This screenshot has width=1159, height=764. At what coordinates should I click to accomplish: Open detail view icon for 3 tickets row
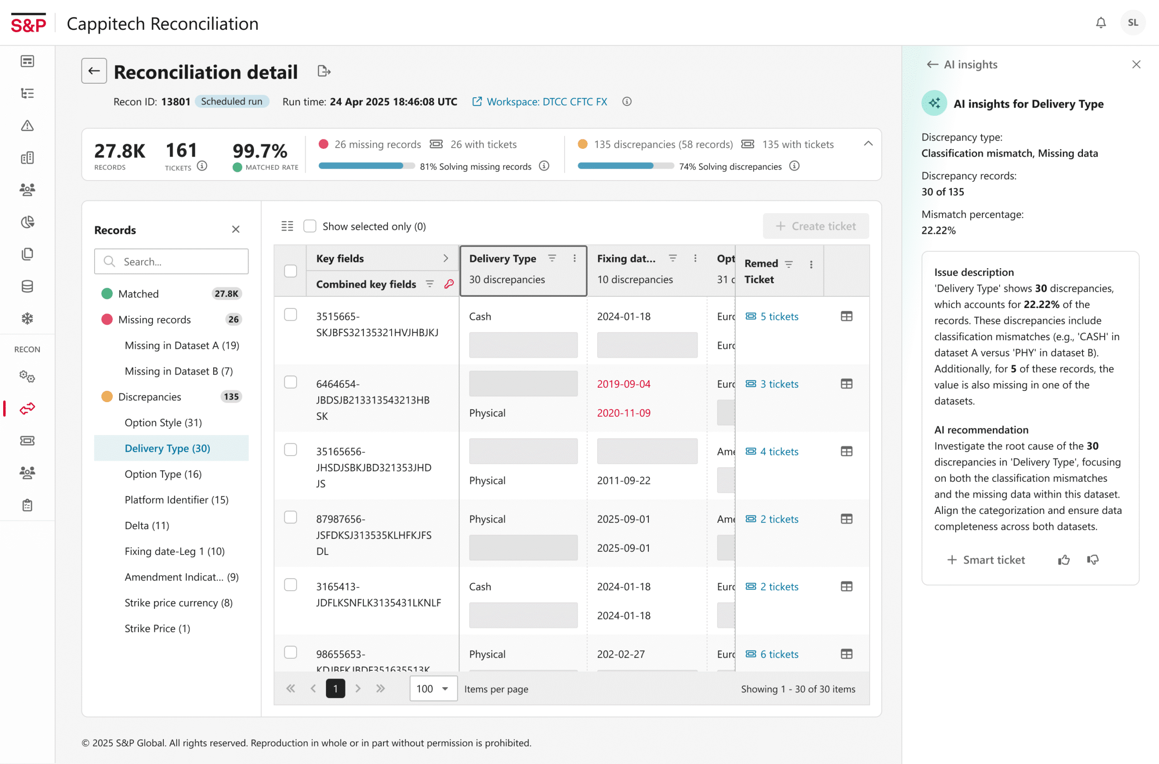(847, 384)
